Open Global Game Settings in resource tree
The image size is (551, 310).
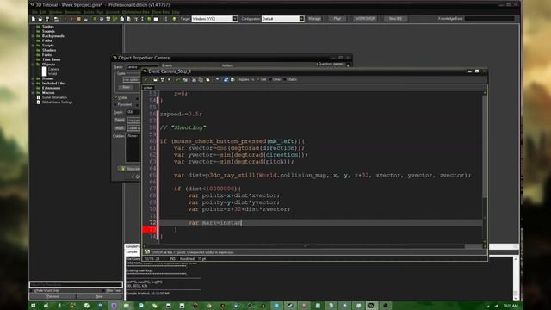click(x=57, y=102)
